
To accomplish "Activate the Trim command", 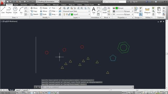I will tap(52, 8).
